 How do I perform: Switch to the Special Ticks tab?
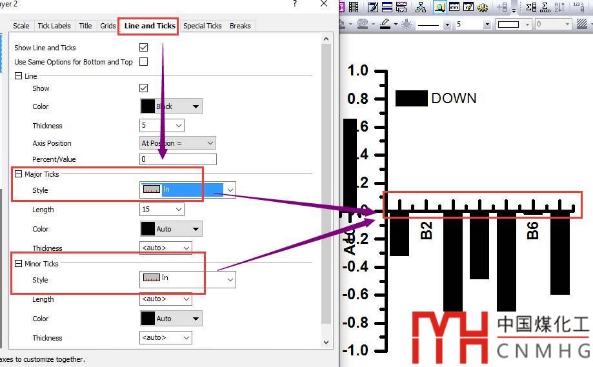(203, 26)
